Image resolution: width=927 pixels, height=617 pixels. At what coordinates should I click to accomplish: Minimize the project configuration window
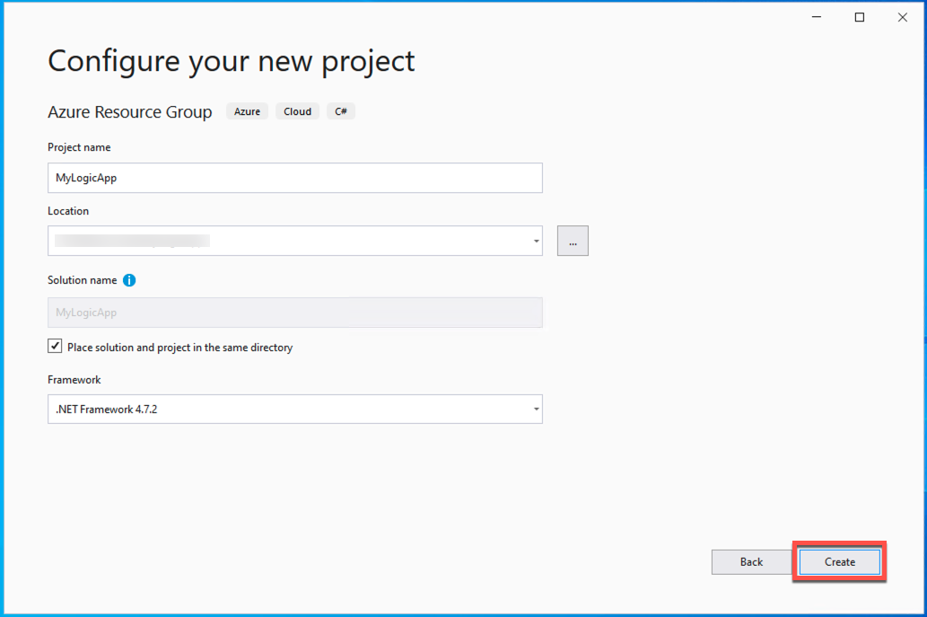[x=815, y=16]
